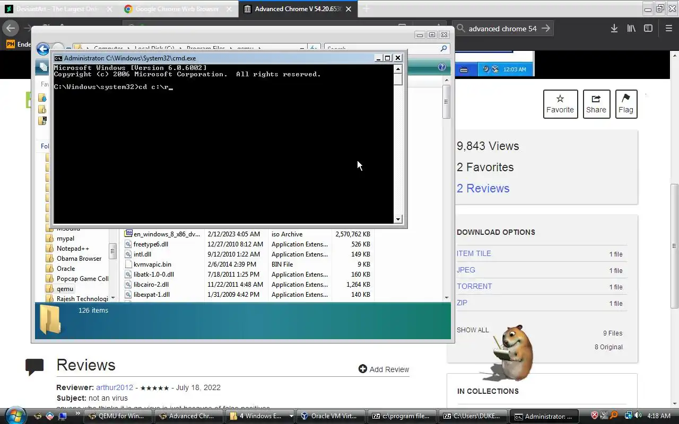This screenshot has height=424, width=679.
Task: Switch to QEMU for Win taskbar button
Action: coord(118,416)
